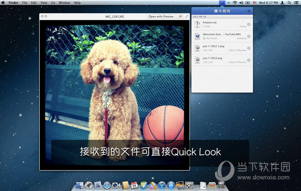Open settings gear in 摩卡易传 panel header
The image size is (301, 191).
(x=249, y=11)
